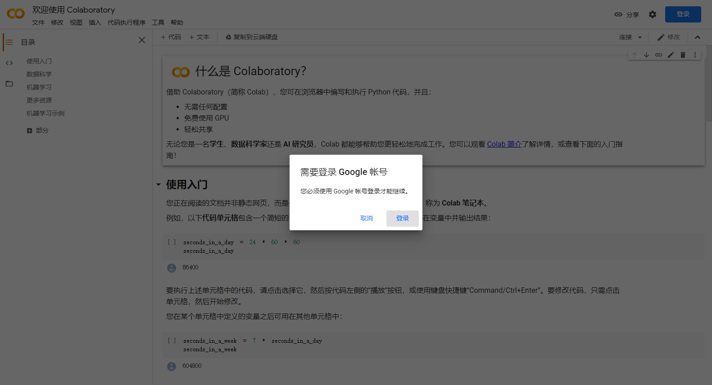Screen dimensions: 712x385
Task: Open the 工具 menu
Action: pyautogui.click(x=158, y=22)
